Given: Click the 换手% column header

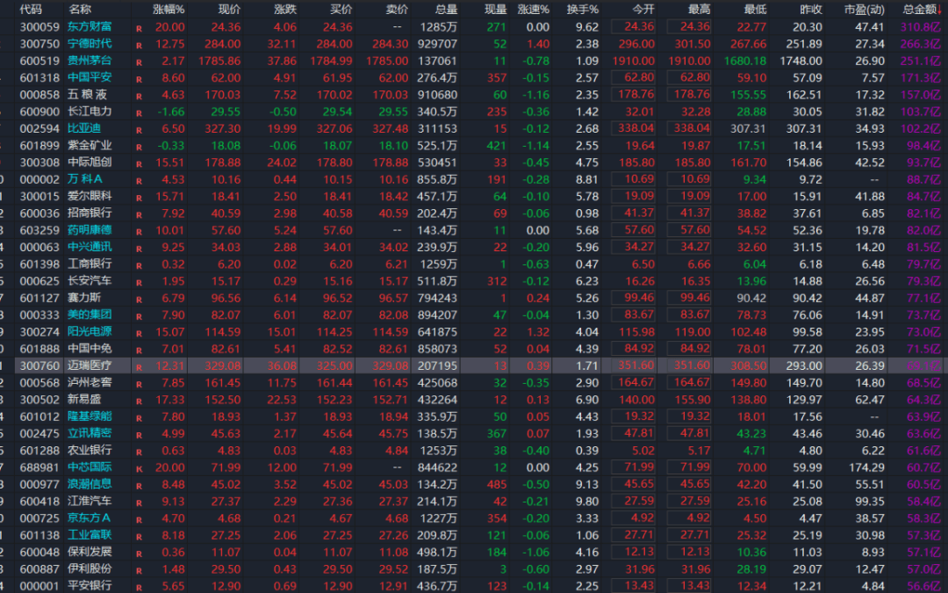Looking at the screenshot, I should coord(583,9).
